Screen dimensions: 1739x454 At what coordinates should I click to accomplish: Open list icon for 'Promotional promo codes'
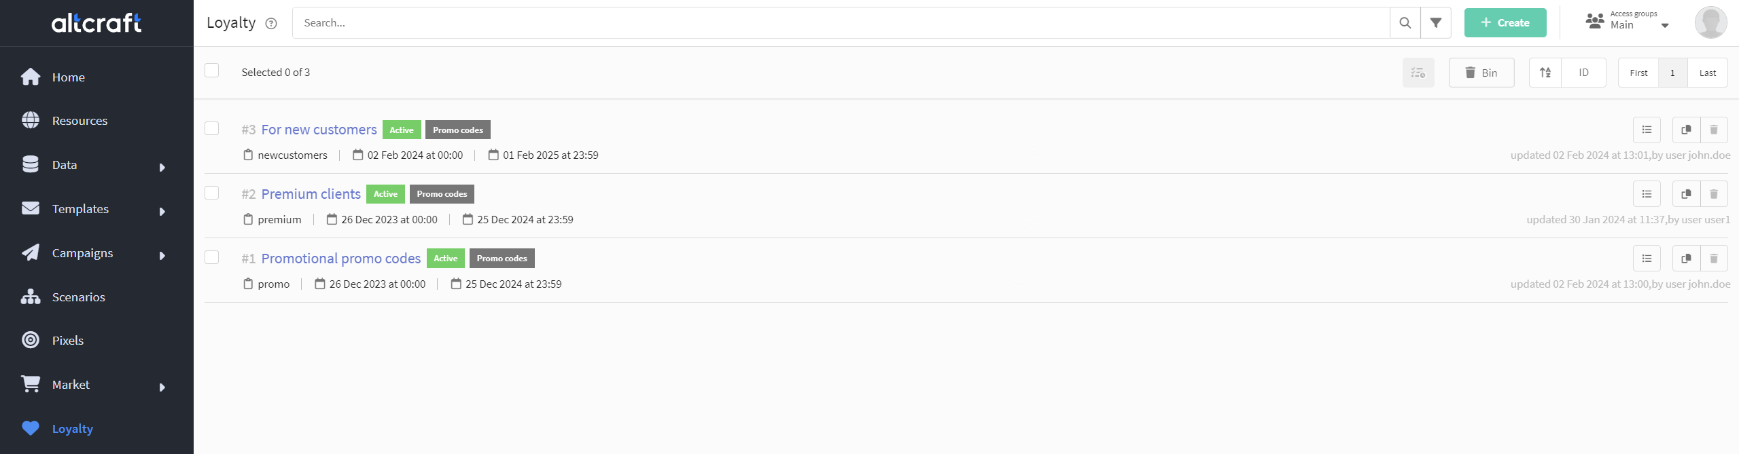point(1647,259)
